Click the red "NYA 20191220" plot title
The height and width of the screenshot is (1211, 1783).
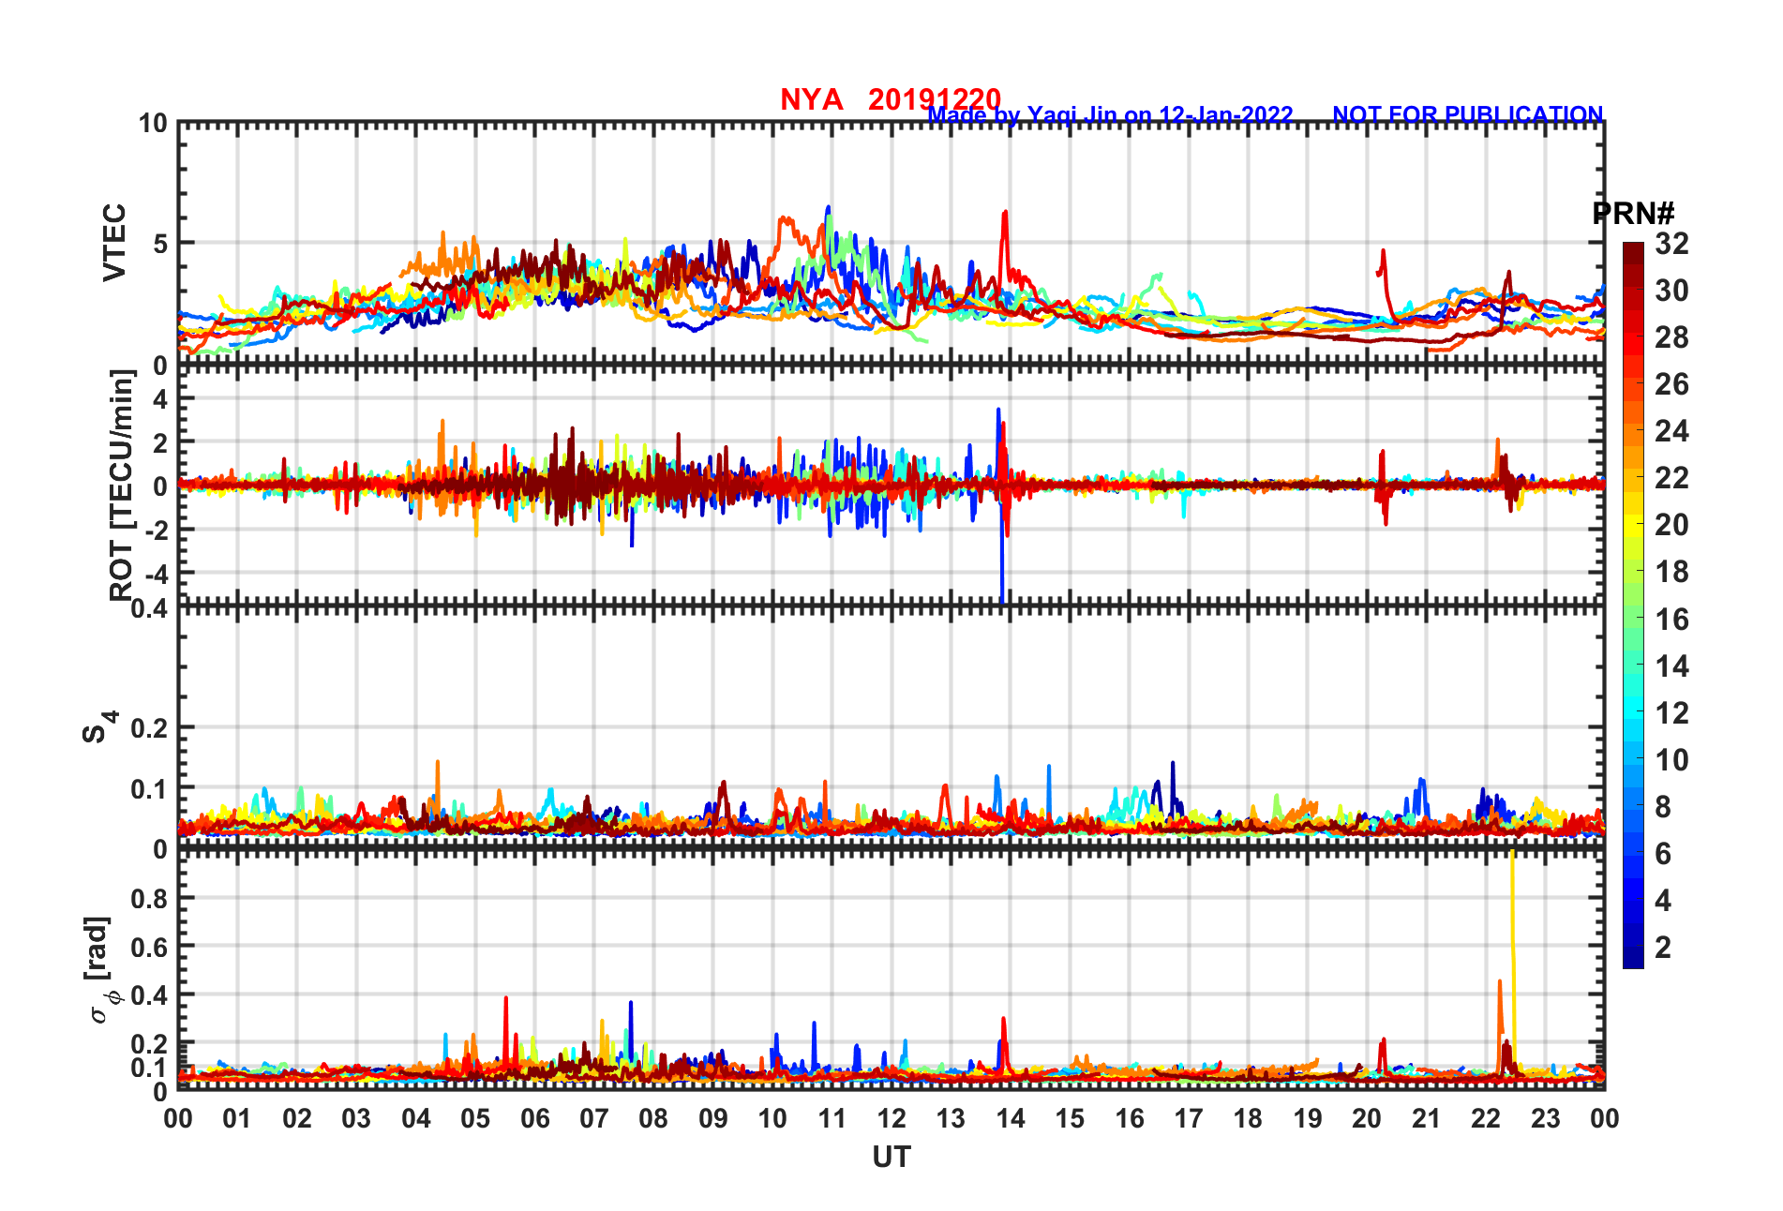click(x=891, y=98)
